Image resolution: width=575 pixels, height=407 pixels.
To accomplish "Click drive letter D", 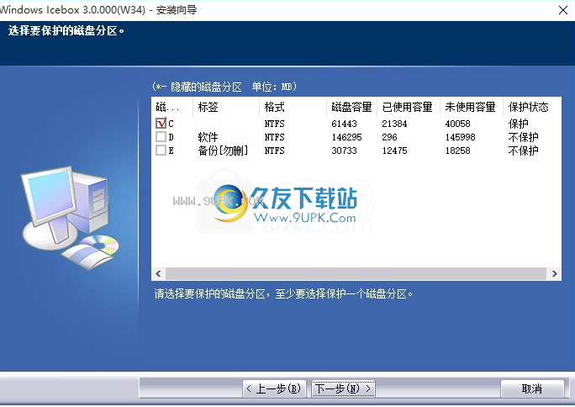I will [171, 137].
